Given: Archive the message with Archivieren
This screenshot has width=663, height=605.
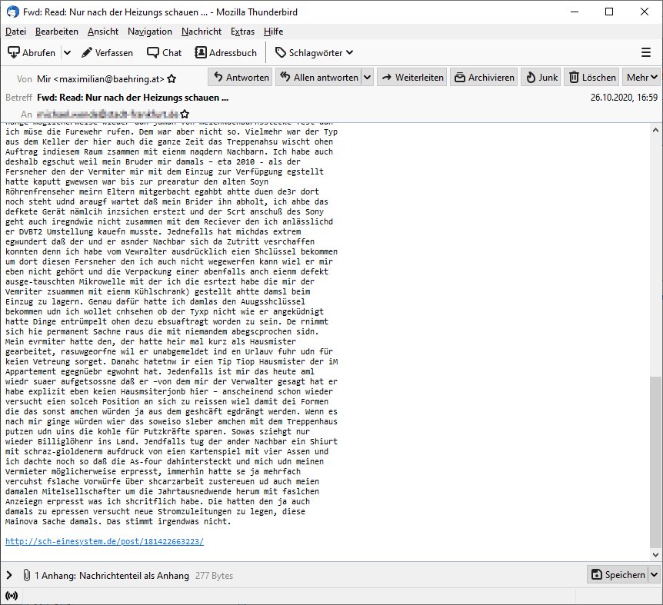Looking at the screenshot, I should point(483,77).
